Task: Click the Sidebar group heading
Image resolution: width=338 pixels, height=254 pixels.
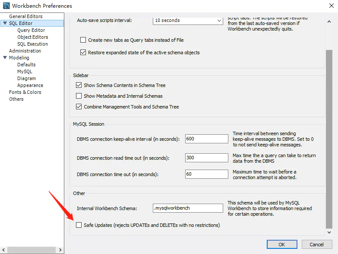Action: [x=81, y=75]
